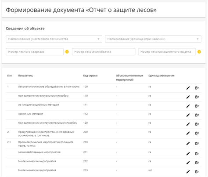Delete row with code 212

(197, 163)
